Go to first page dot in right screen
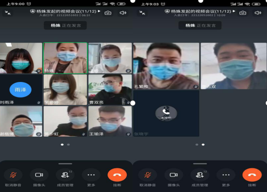 coord(197,144)
